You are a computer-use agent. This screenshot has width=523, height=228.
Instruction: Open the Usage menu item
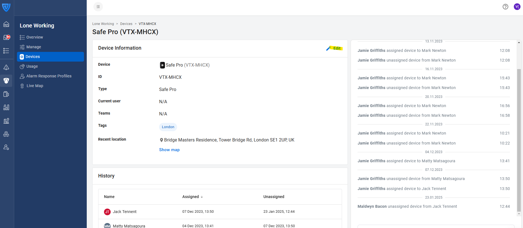click(x=32, y=66)
